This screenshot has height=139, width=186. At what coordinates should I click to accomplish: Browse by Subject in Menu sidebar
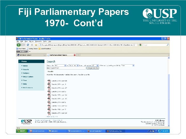[x=26, y=73]
